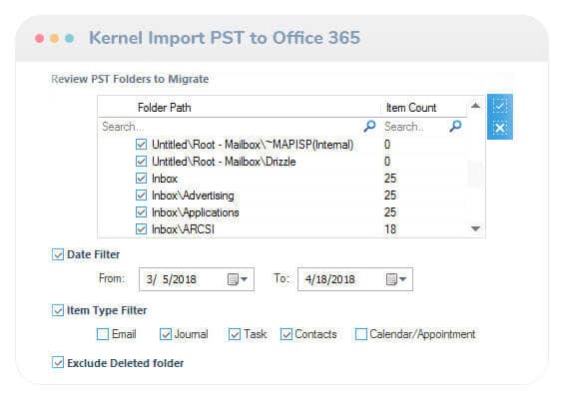The image size is (564, 400).
Task: Open the To date calendar dropdown
Action: (396, 279)
